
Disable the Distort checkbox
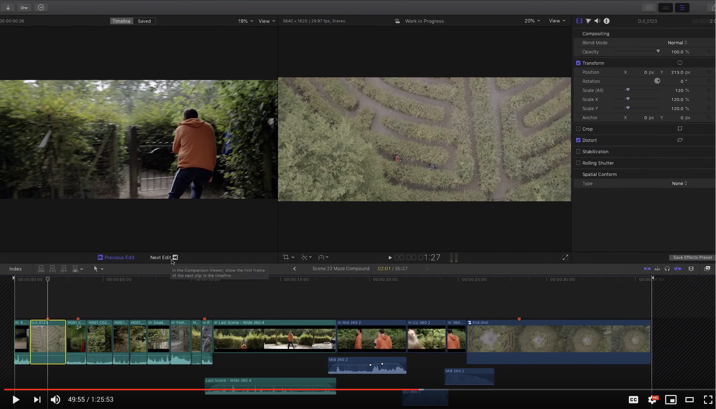pyautogui.click(x=578, y=140)
